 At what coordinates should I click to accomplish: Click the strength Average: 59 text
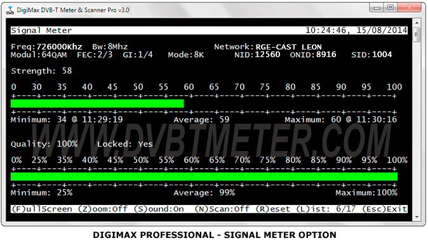click(201, 119)
